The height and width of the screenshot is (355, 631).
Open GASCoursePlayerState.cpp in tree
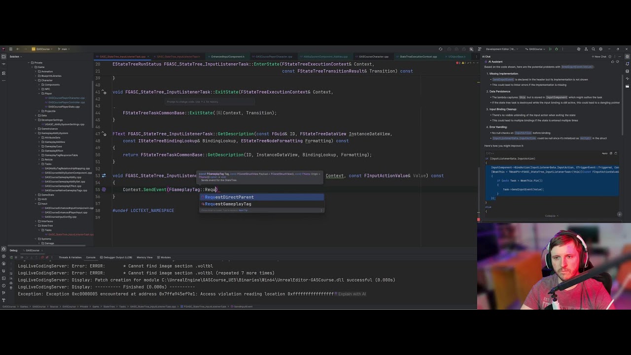[x=64, y=106]
